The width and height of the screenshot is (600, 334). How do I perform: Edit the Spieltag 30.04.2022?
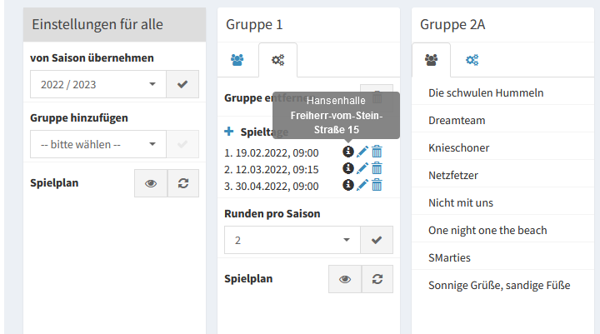pyautogui.click(x=362, y=185)
